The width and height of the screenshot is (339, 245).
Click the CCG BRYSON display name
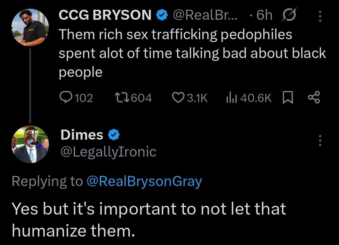(105, 15)
